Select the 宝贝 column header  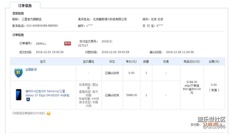click(43, 61)
